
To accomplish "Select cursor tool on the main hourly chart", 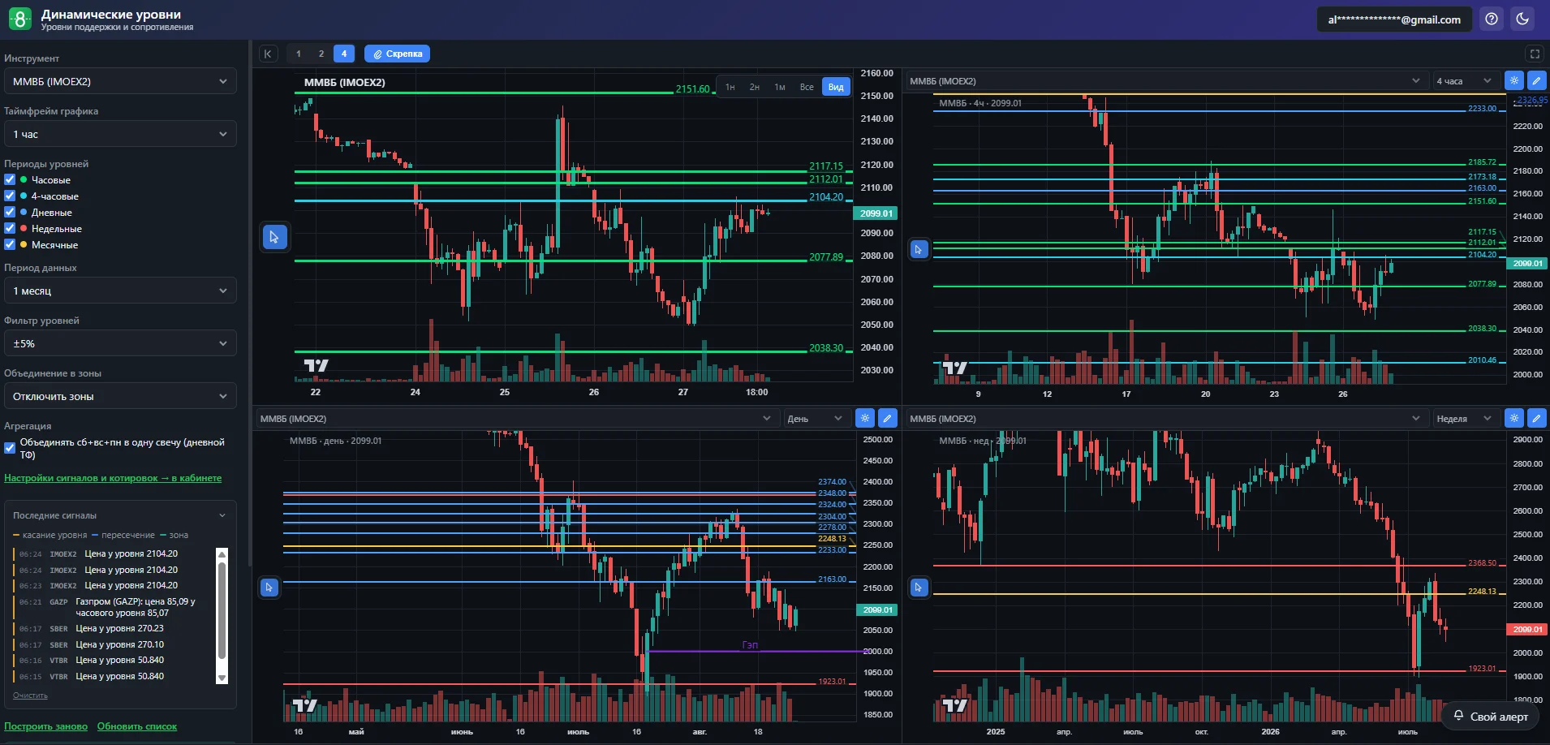I will click(x=274, y=237).
